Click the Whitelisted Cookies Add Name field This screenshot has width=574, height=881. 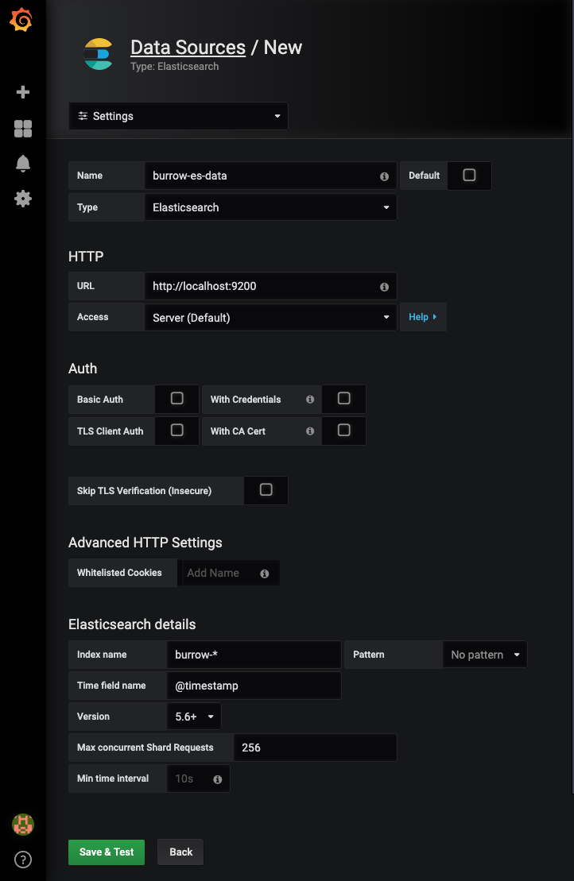(x=229, y=573)
